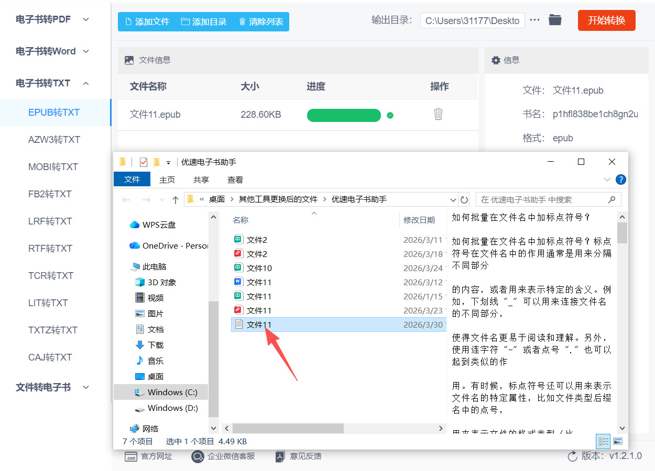Open the address bar history dropdown
The height and width of the screenshot is (471, 655).
453,199
